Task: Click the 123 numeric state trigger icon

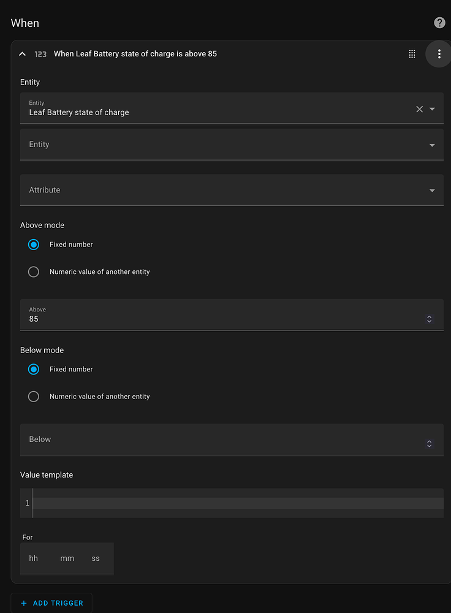Action: [40, 54]
